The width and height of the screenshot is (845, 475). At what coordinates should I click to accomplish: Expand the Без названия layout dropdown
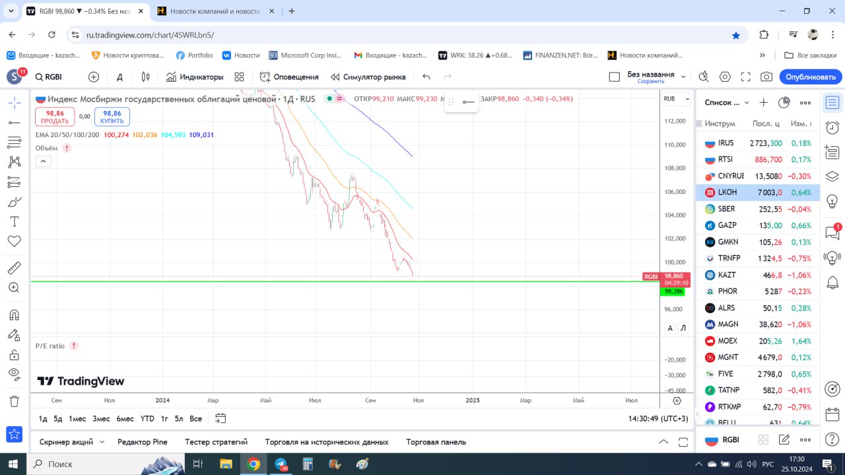pyautogui.click(x=683, y=77)
